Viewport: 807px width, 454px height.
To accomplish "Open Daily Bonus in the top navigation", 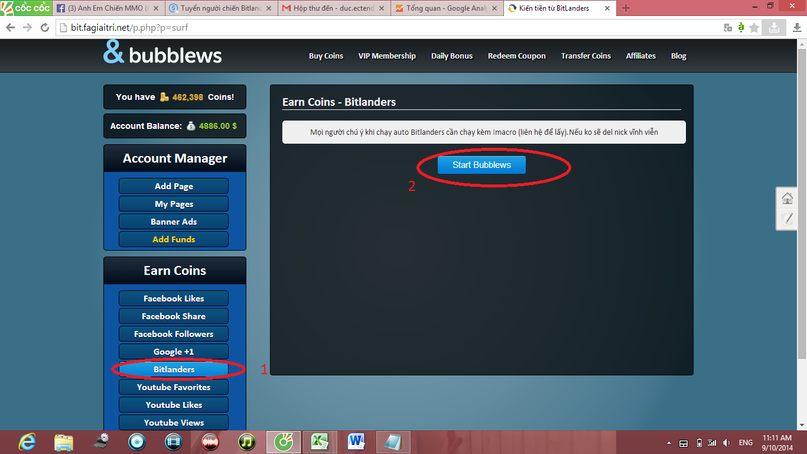I will click(452, 56).
